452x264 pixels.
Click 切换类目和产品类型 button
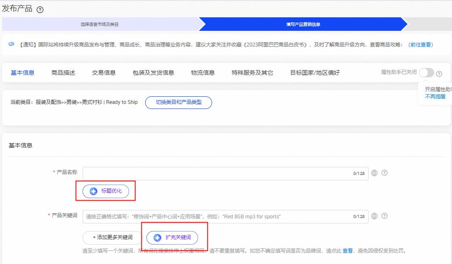click(178, 103)
